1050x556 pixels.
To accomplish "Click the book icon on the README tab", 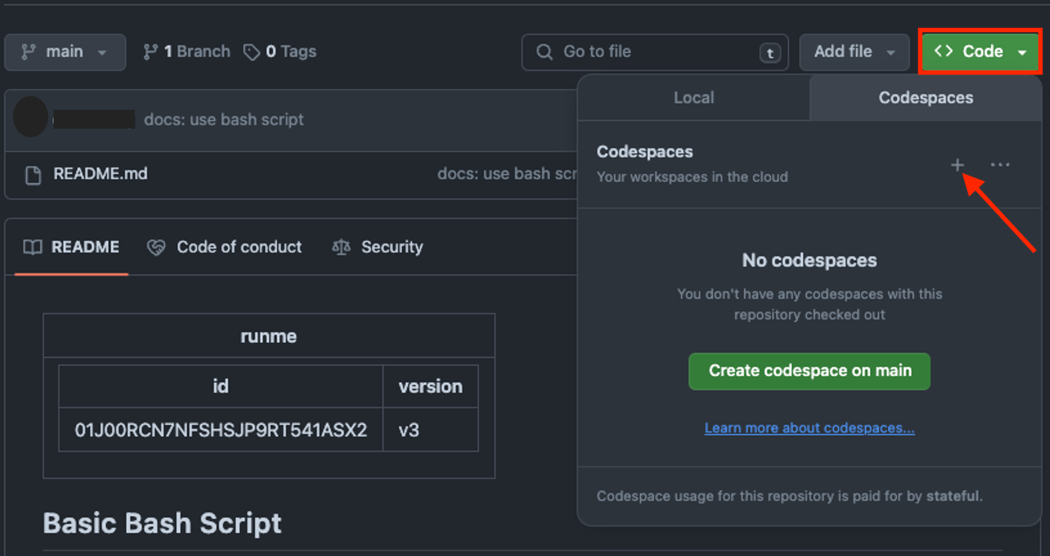I will coord(33,247).
